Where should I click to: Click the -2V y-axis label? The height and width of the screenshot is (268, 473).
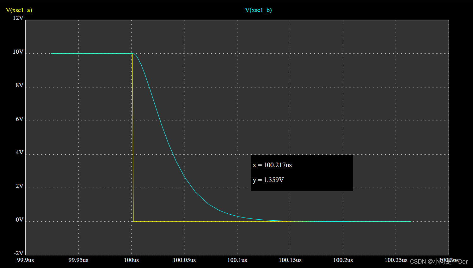(x=19, y=253)
